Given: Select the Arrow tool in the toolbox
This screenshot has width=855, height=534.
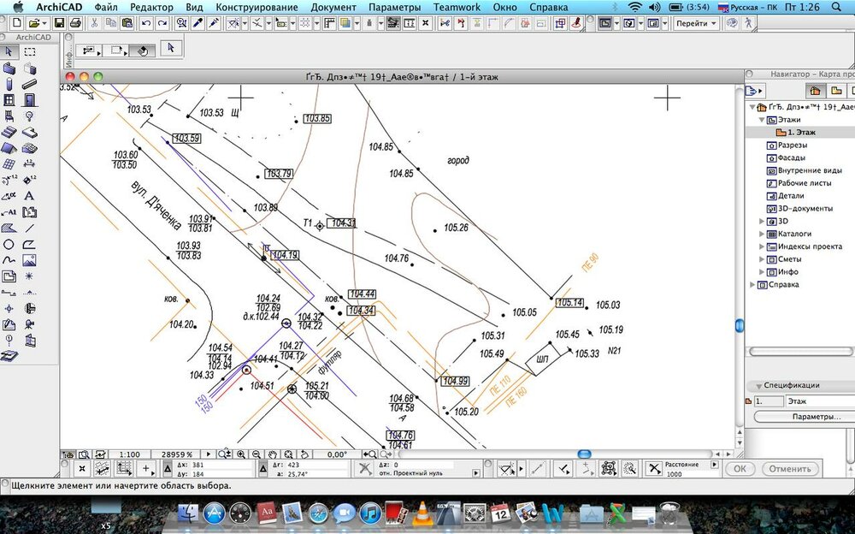Looking at the screenshot, I should coord(9,52).
